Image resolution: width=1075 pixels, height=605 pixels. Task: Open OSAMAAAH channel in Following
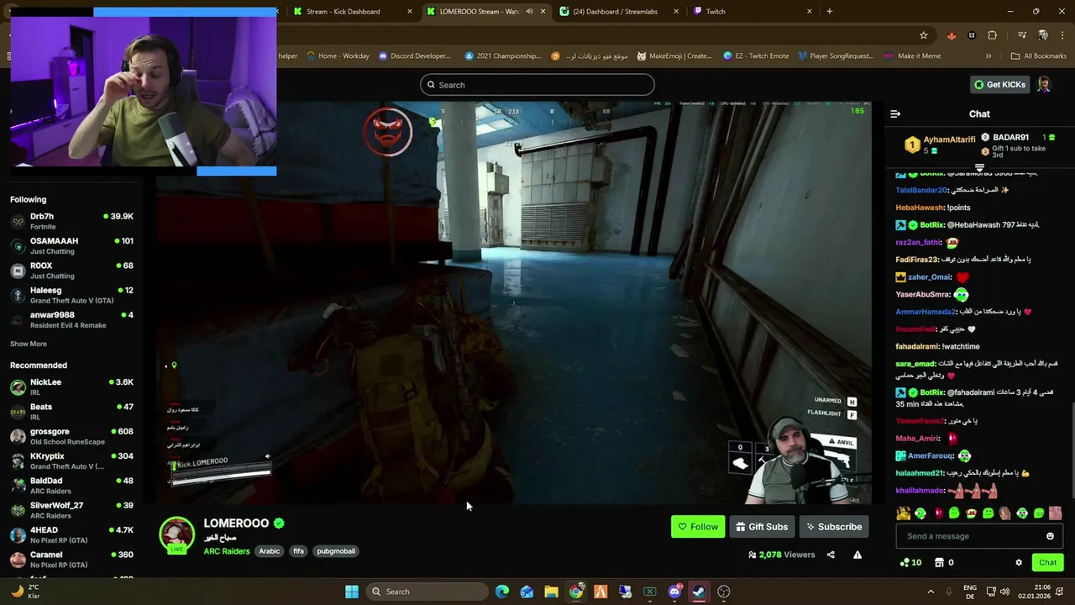71,246
